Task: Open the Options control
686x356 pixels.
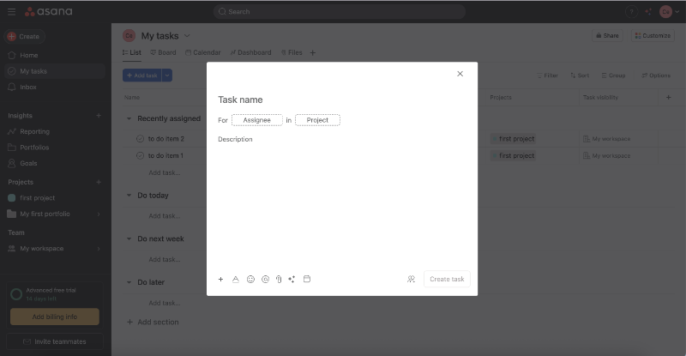Action: (x=656, y=75)
